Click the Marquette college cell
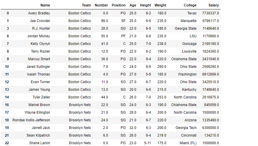 (189, 21)
